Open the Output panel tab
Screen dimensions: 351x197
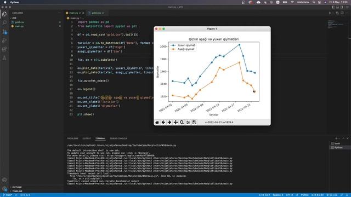(x=87, y=138)
